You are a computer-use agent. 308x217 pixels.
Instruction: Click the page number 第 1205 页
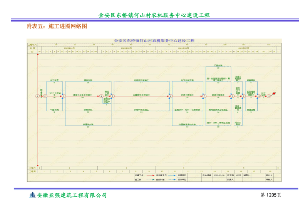click(271, 195)
